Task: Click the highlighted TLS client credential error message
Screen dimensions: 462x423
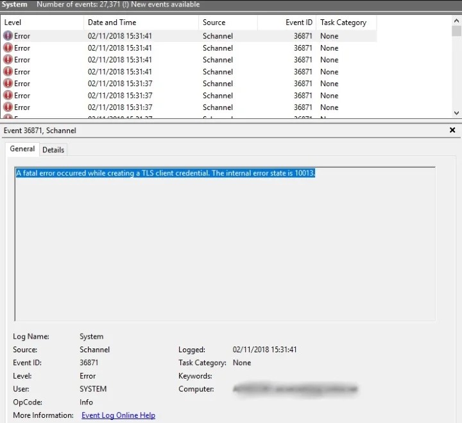Action: pyautogui.click(x=166, y=173)
